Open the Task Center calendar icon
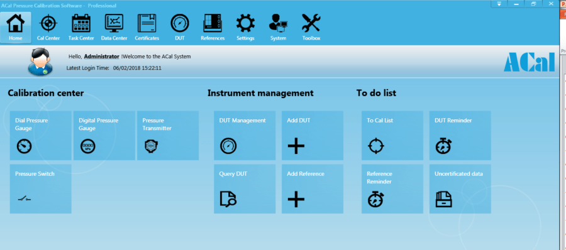566x250 pixels. (x=81, y=28)
